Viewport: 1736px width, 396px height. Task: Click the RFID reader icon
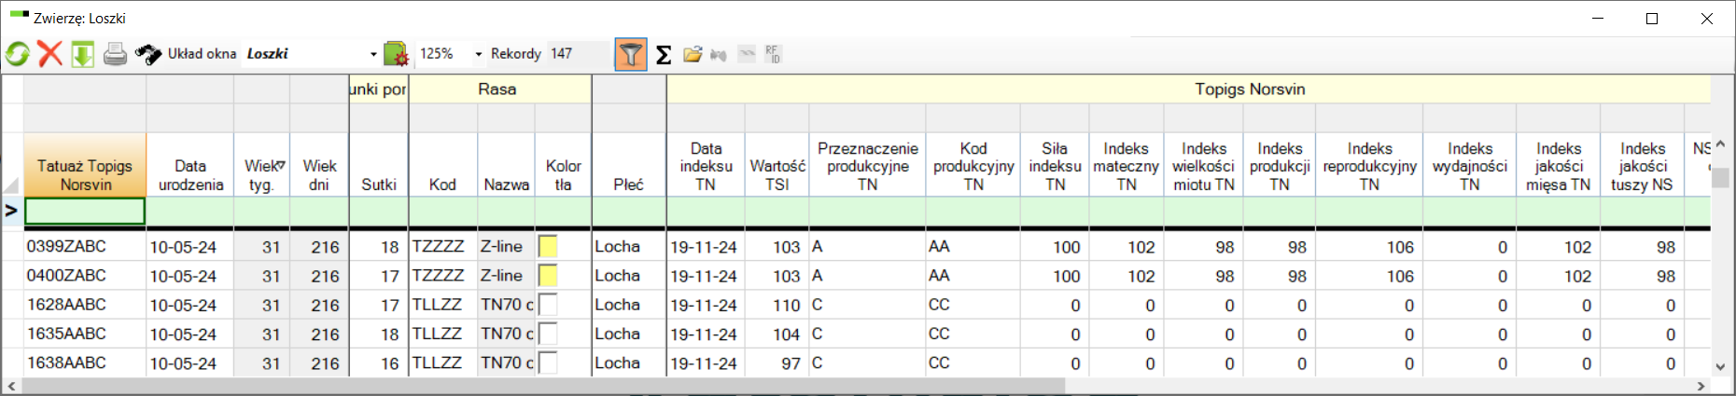click(x=773, y=54)
